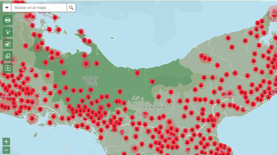
Task: Click the 'PANAMA' country label
Action: click(154, 107)
